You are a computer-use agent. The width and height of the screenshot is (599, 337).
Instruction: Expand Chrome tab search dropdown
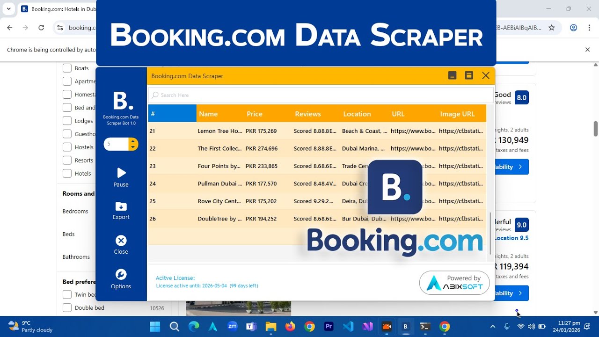tap(8, 8)
